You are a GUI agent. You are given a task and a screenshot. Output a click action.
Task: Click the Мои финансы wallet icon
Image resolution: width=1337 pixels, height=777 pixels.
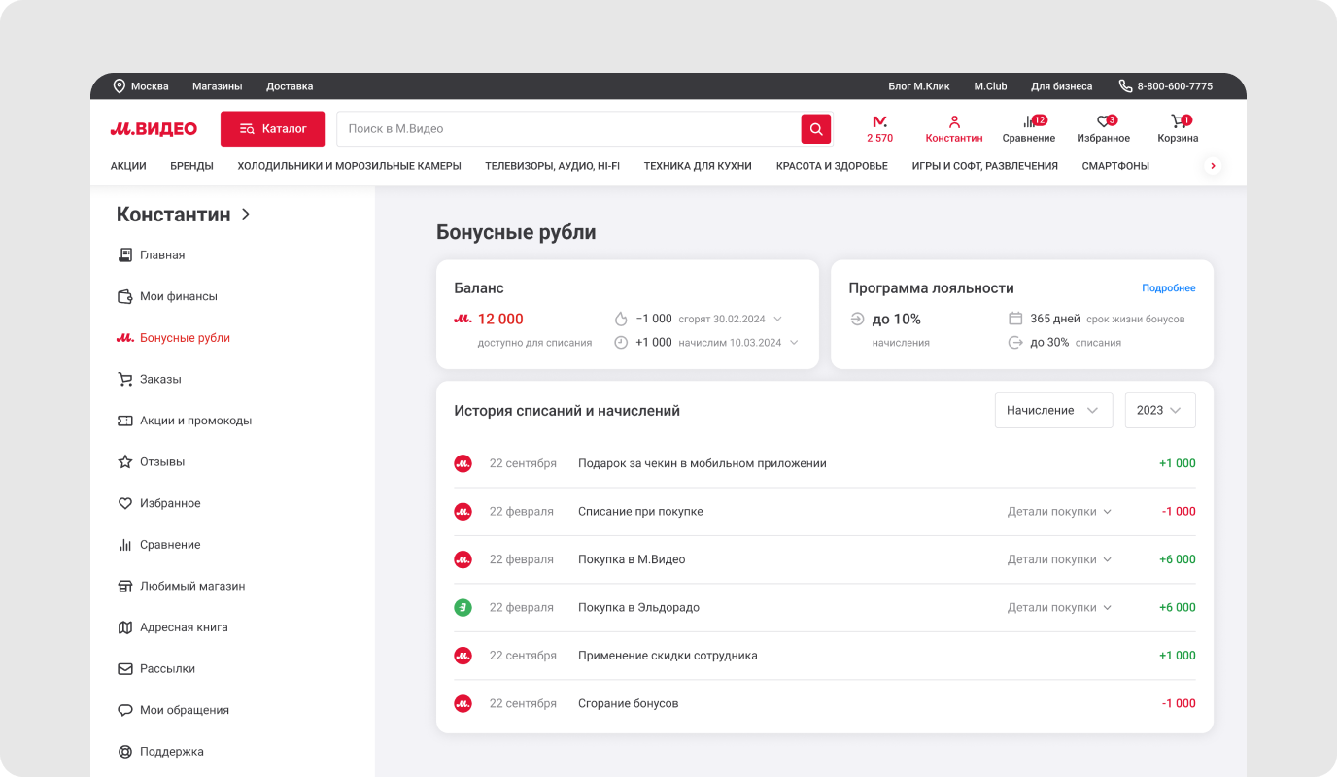[x=125, y=296]
